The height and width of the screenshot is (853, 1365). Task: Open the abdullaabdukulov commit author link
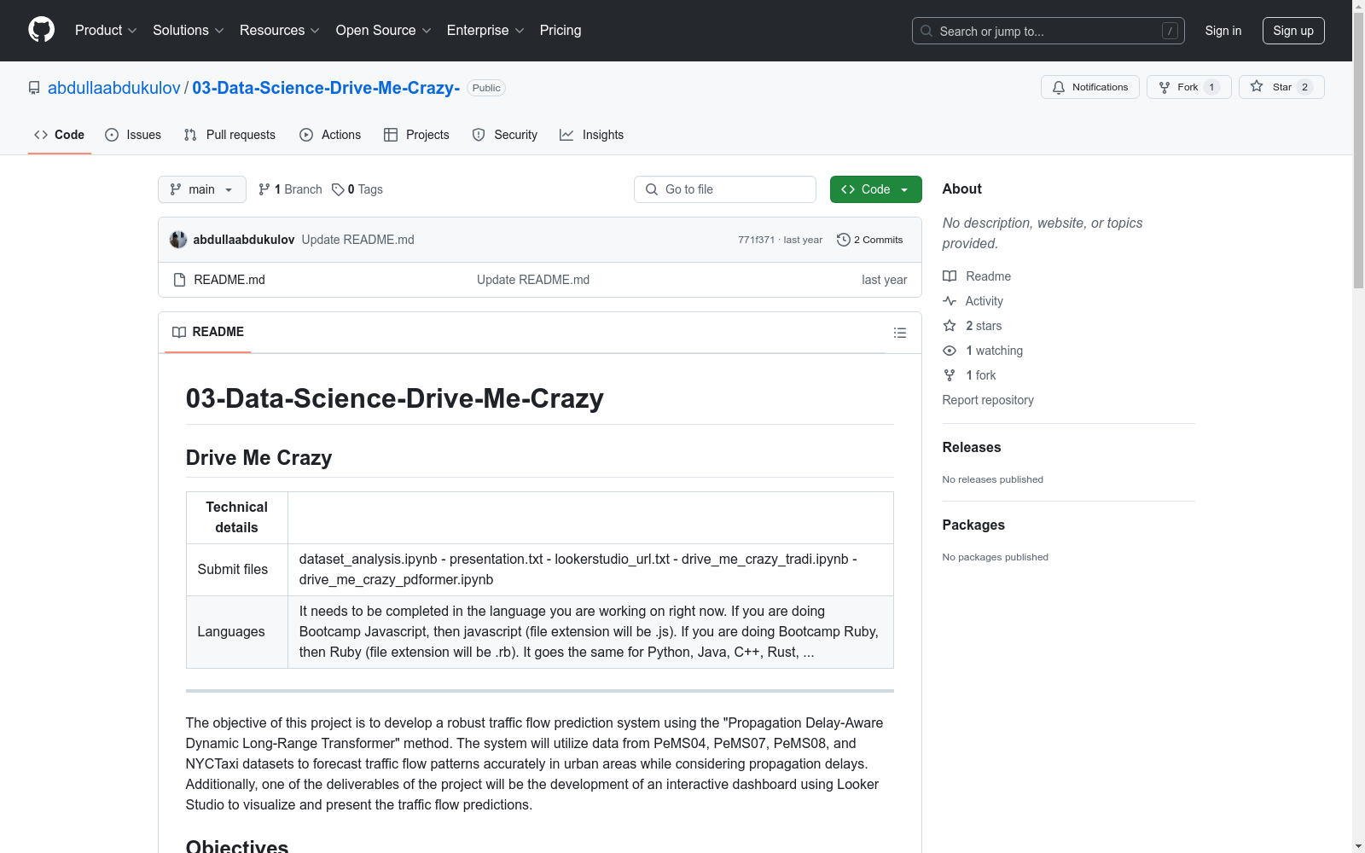[244, 240]
